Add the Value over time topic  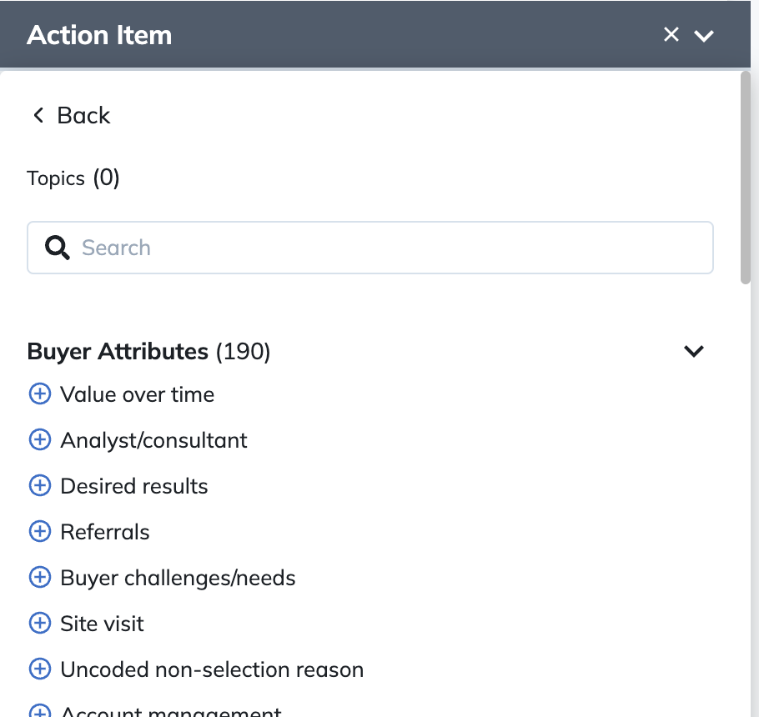pos(40,394)
